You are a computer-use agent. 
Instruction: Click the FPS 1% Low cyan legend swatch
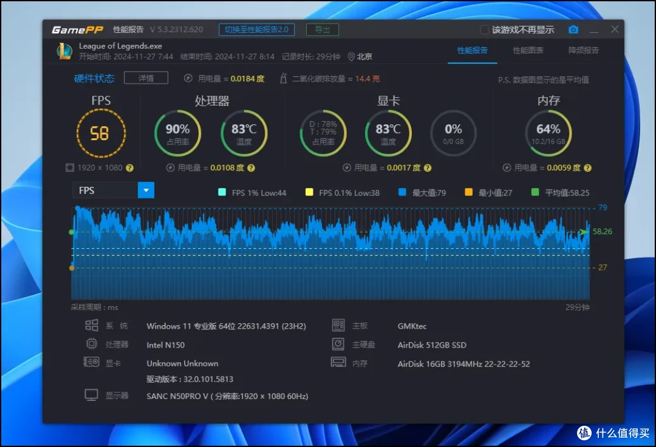[x=222, y=192]
